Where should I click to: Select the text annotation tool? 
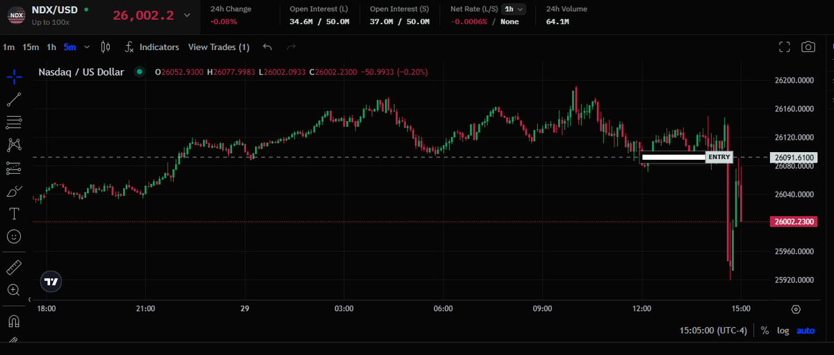(14, 213)
